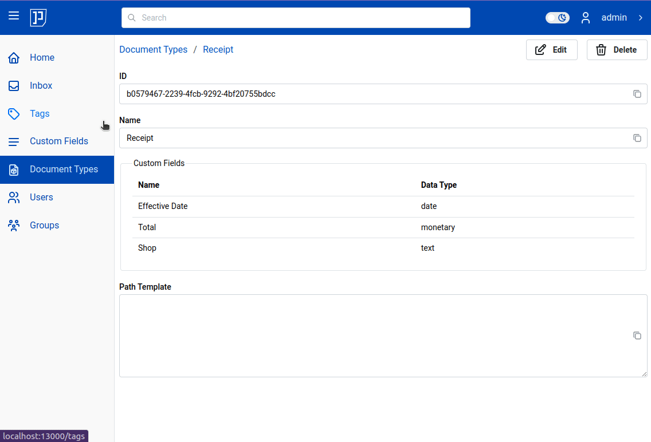This screenshot has width=651, height=442.
Task: Focus the Search input field
Action: pyautogui.click(x=296, y=18)
